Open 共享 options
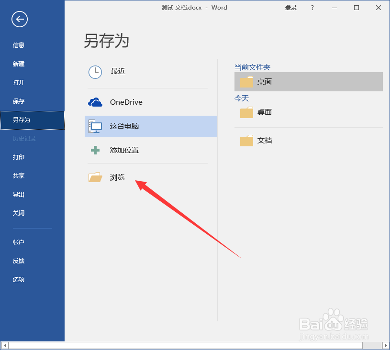 click(x=18, y=175)
